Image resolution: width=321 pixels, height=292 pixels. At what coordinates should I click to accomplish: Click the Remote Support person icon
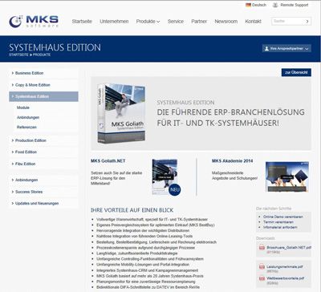(x=275, y=5)
